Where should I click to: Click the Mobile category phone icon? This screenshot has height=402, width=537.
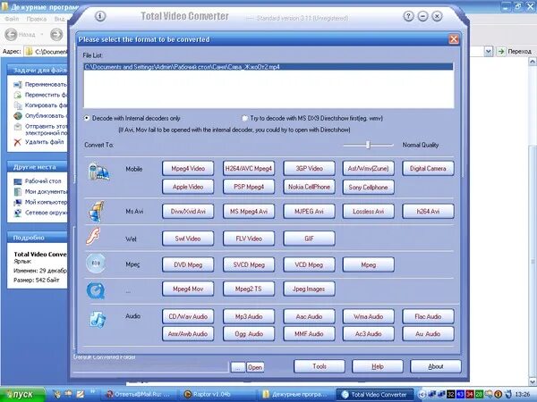(98, 172)
